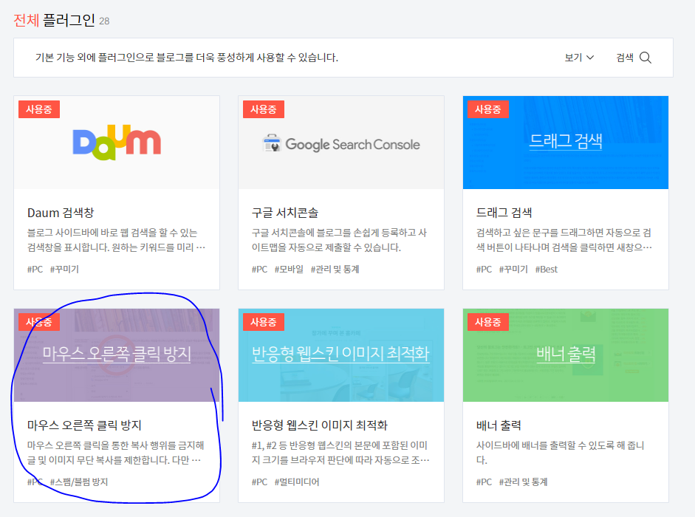Viewport: 695px width, 517px height.
Task: Click the 마우스 오른쪽 클릭 방지 banner link
Action: coord(117,353)
